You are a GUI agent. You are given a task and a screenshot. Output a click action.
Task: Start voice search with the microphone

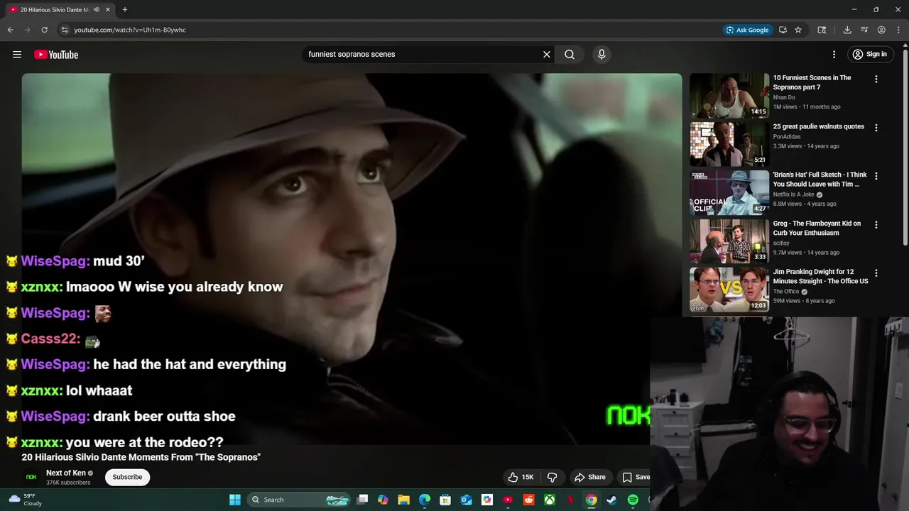point(602,54)
